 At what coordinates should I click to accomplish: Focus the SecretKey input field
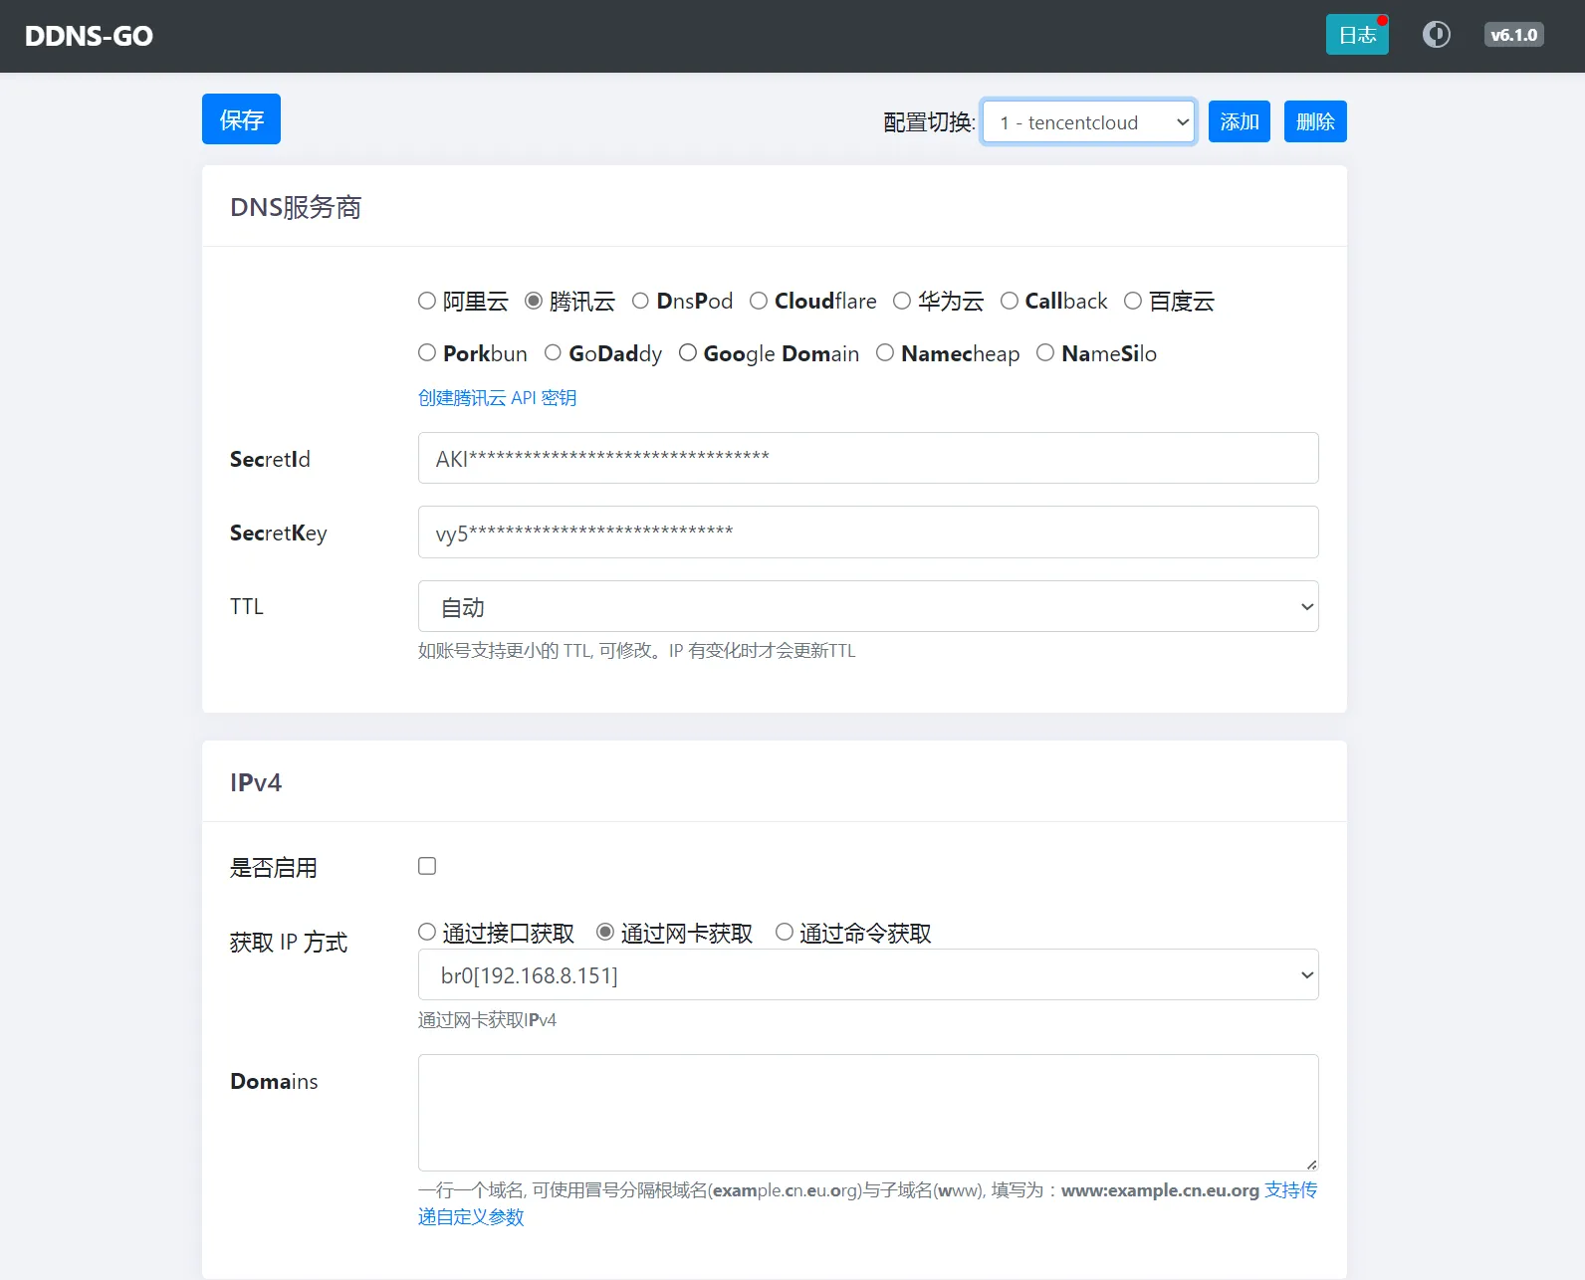tap(868, 533)
